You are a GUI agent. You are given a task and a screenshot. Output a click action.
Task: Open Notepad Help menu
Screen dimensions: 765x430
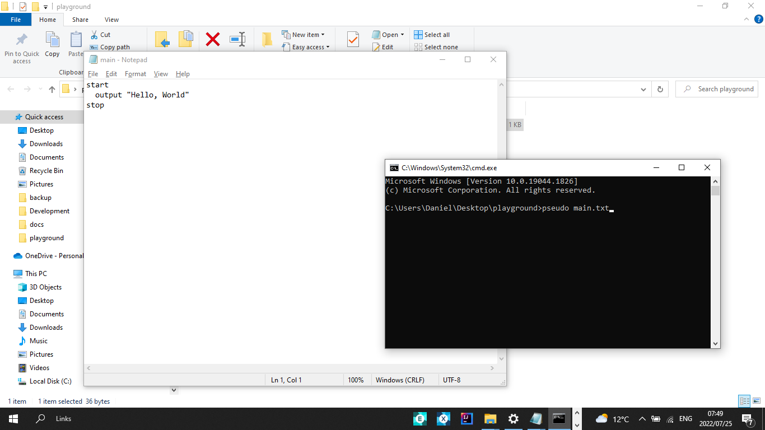pyautogui.click(x=183, y=74)
